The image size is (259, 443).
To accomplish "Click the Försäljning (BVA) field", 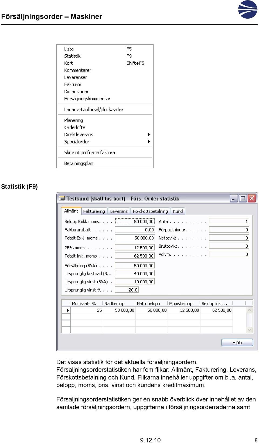I will point(135,265).
